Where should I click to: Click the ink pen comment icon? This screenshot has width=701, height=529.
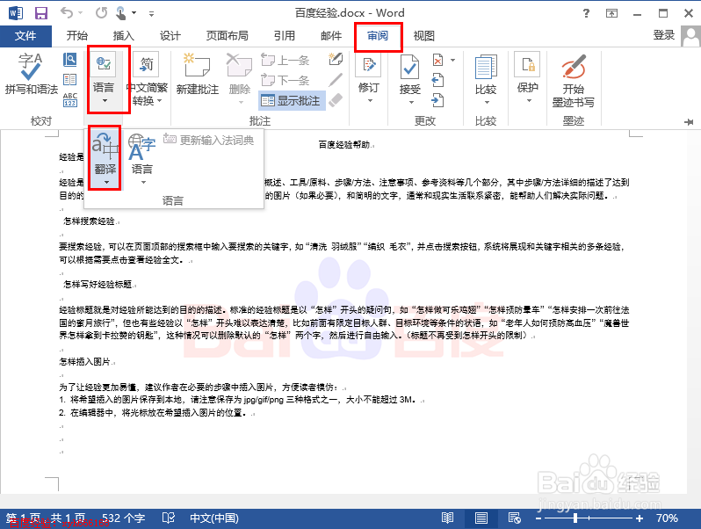(x=336, y=60)
